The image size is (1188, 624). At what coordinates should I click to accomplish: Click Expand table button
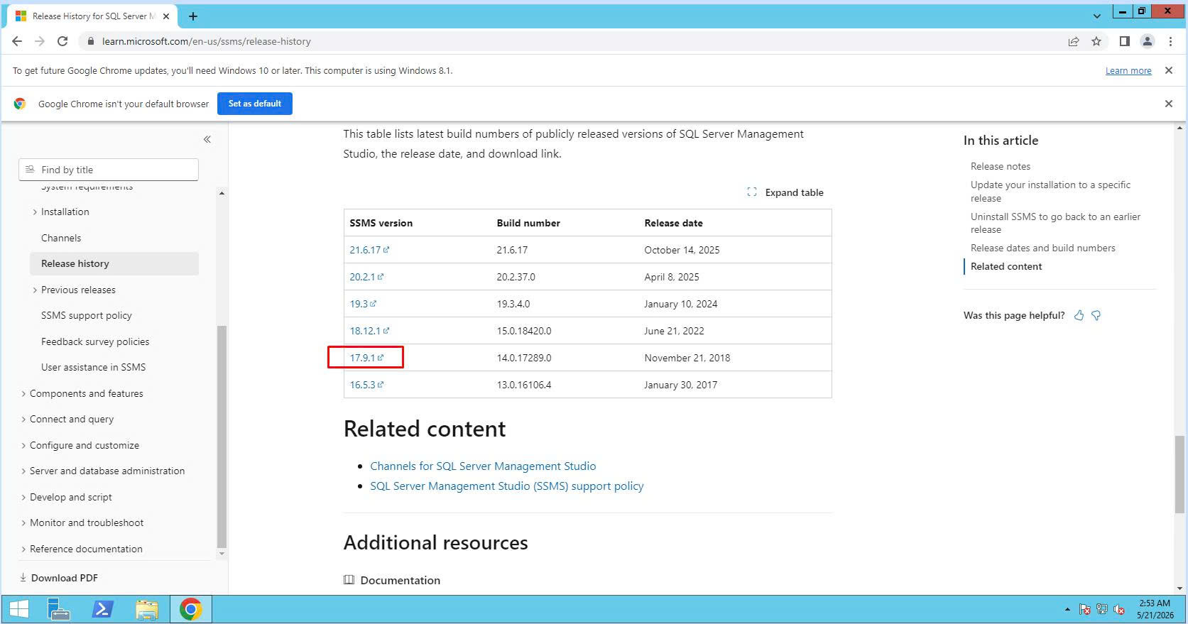pyautogui.click(x=785, y=192)
